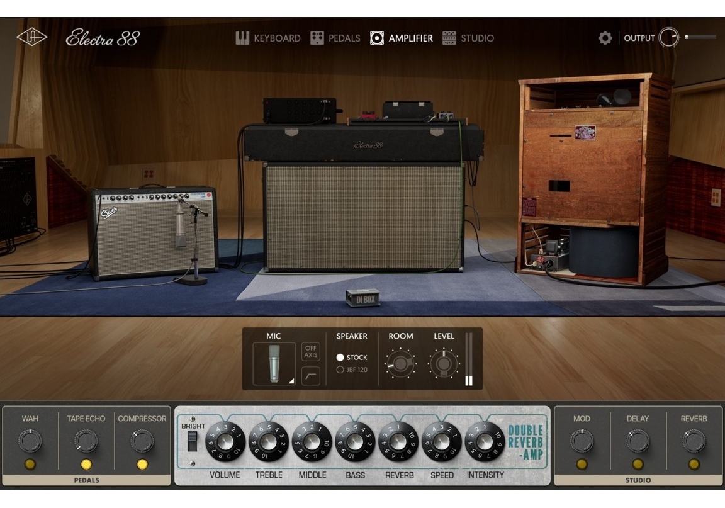
Task: Select the DI Box on the floor
Action: tap(363, 298)
